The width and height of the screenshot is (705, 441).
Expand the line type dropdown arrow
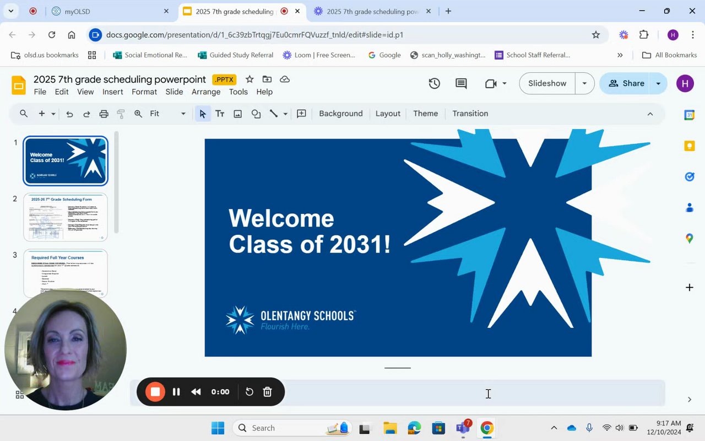click(285, 114)
